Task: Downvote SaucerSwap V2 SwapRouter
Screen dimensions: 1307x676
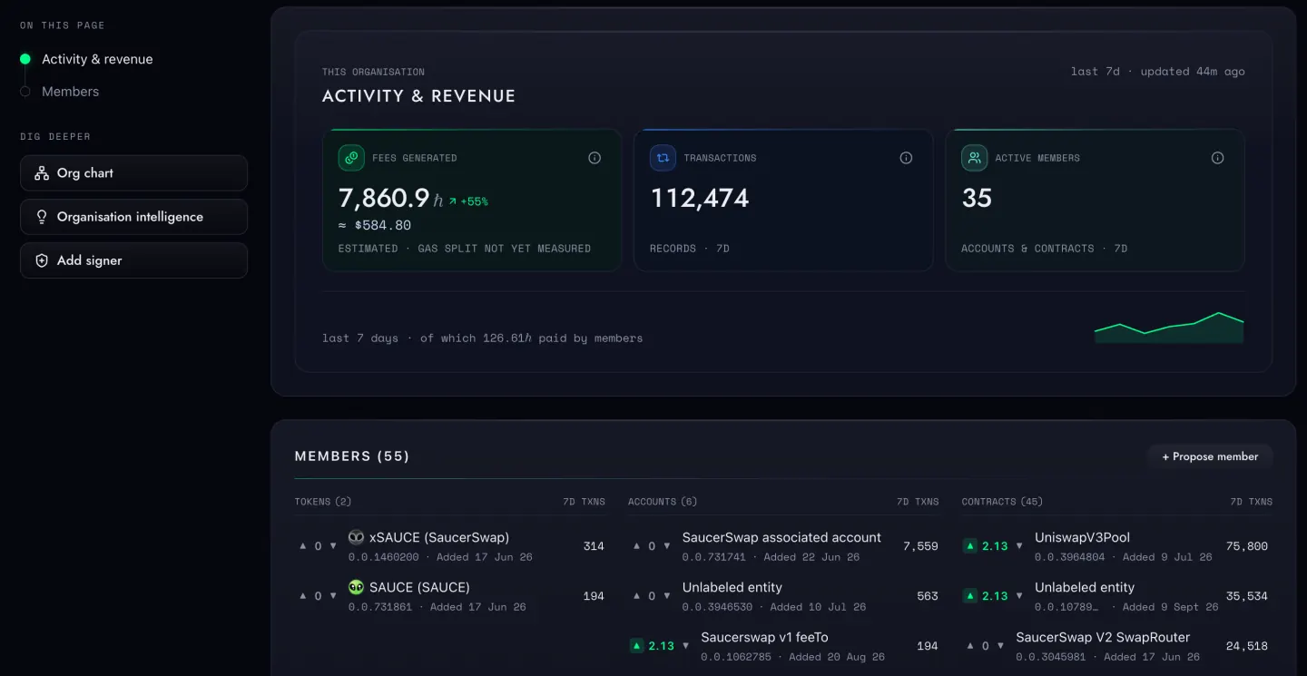Action: click(1000, 646)
